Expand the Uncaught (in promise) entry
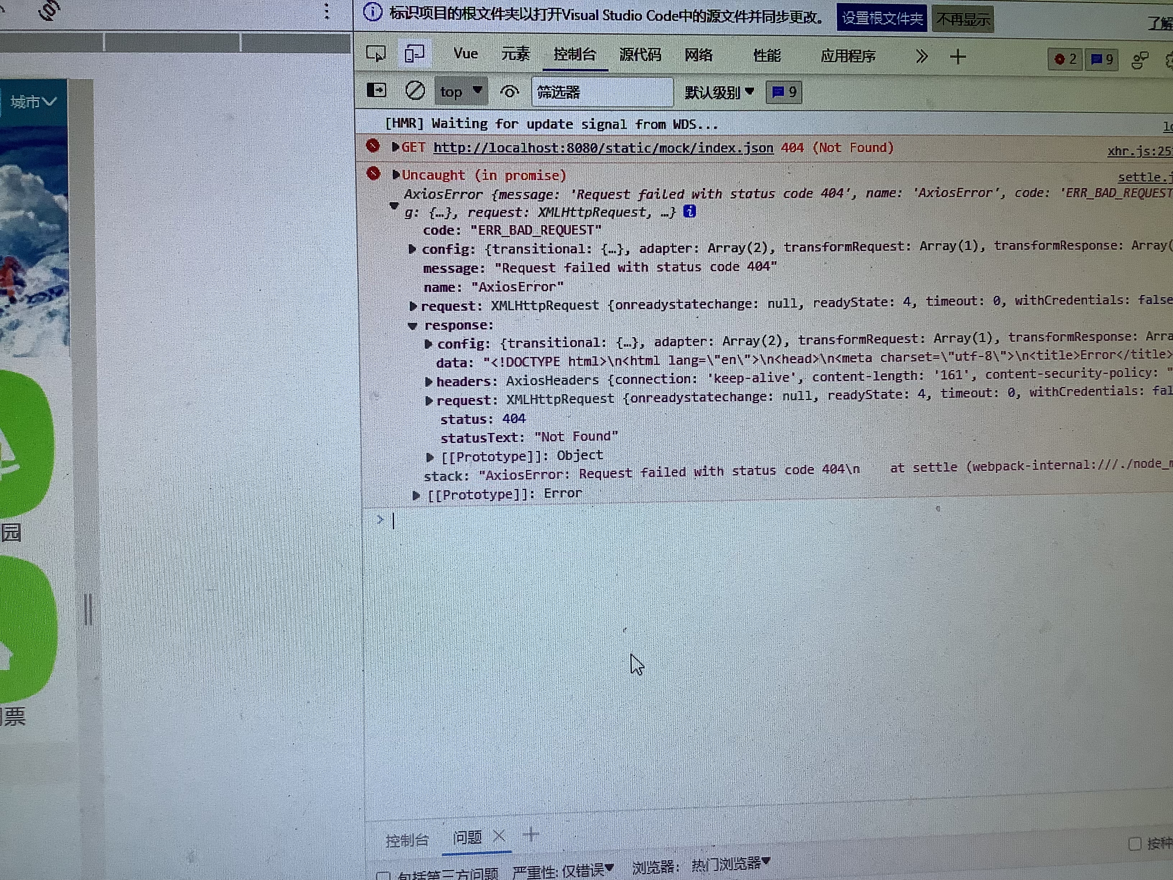 396,174
